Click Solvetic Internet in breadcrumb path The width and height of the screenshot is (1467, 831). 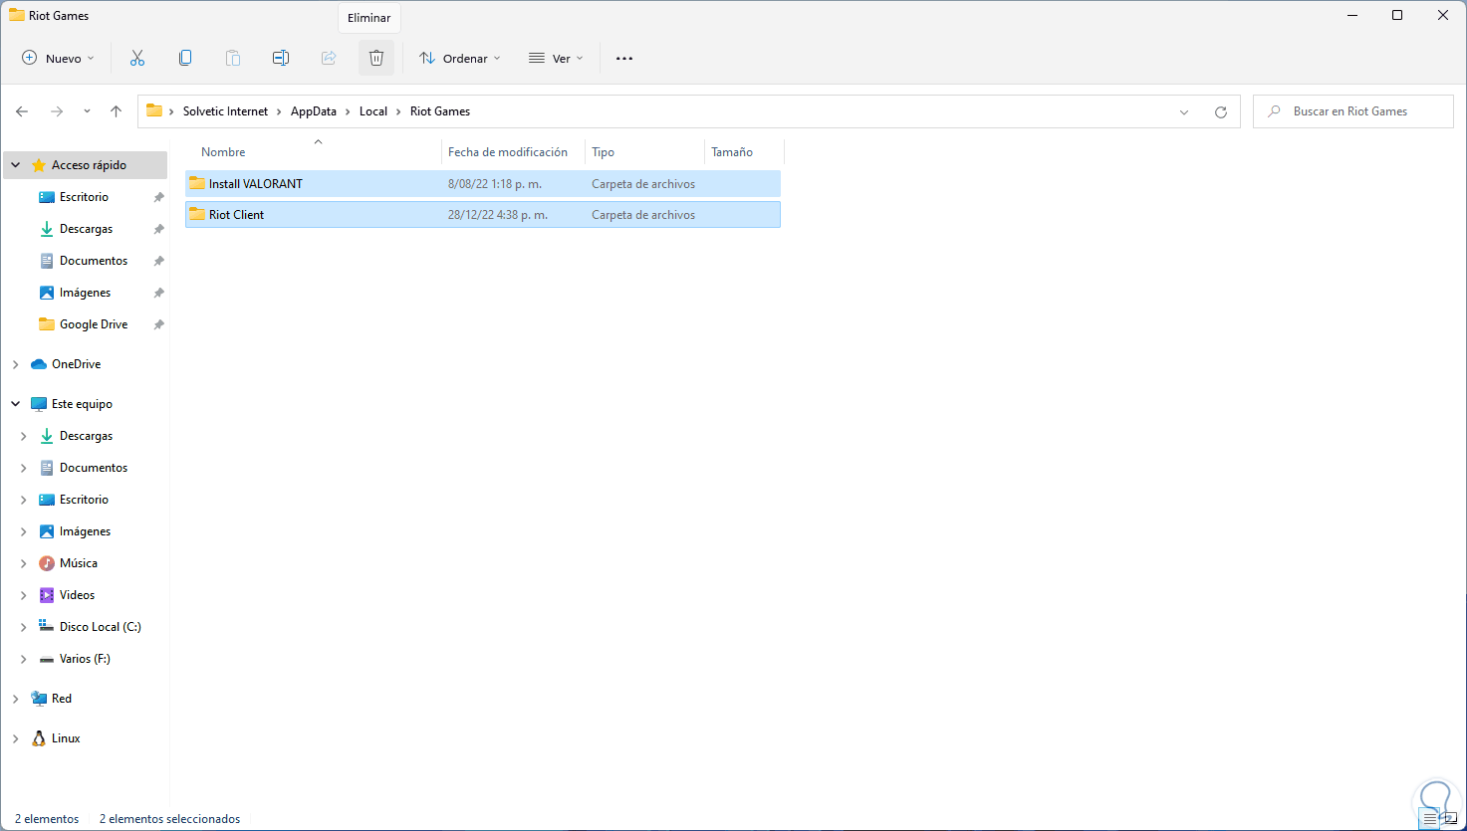[225, 111]
